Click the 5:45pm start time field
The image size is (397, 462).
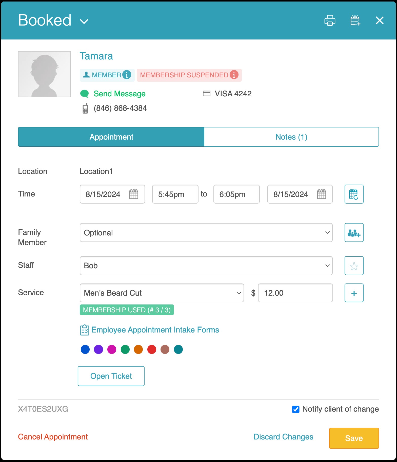pyautogui.click(x=175, y=194)
